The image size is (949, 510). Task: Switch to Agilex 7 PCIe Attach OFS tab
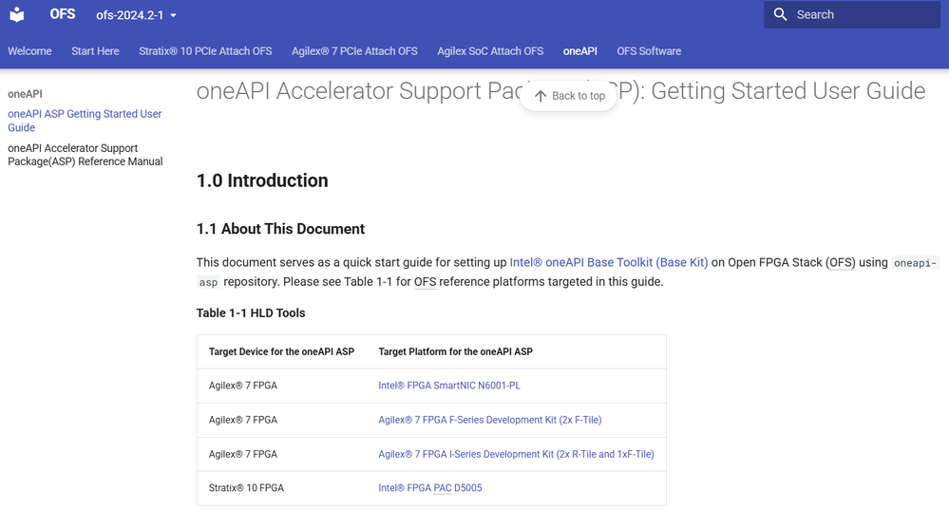[x=354, y=51]
